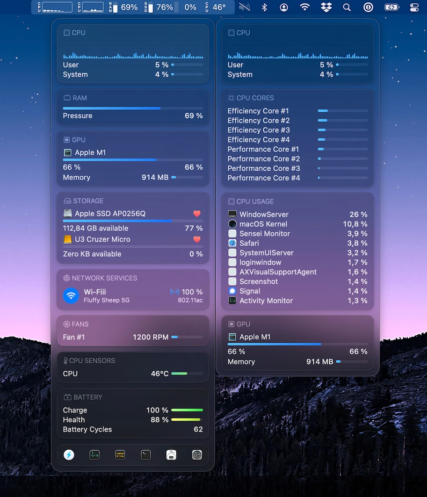Open the Dropbox menu bar item

coord(326,7)
